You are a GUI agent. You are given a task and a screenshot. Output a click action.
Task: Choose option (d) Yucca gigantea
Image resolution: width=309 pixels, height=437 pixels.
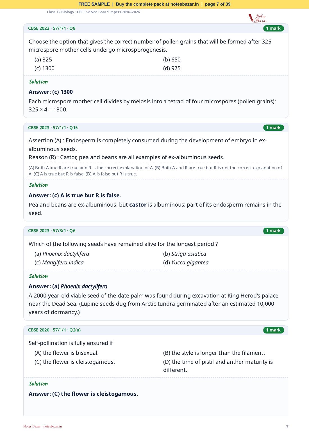186,262
